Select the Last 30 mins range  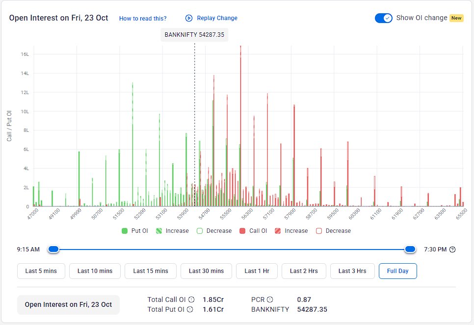[206, 271]
